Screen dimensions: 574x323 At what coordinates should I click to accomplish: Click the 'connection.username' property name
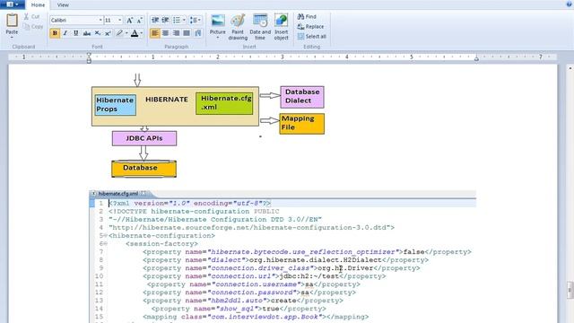click(x=257, y=284)
